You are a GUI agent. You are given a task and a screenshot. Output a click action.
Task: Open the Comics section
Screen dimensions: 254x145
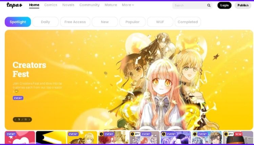[x=51, y=5]
